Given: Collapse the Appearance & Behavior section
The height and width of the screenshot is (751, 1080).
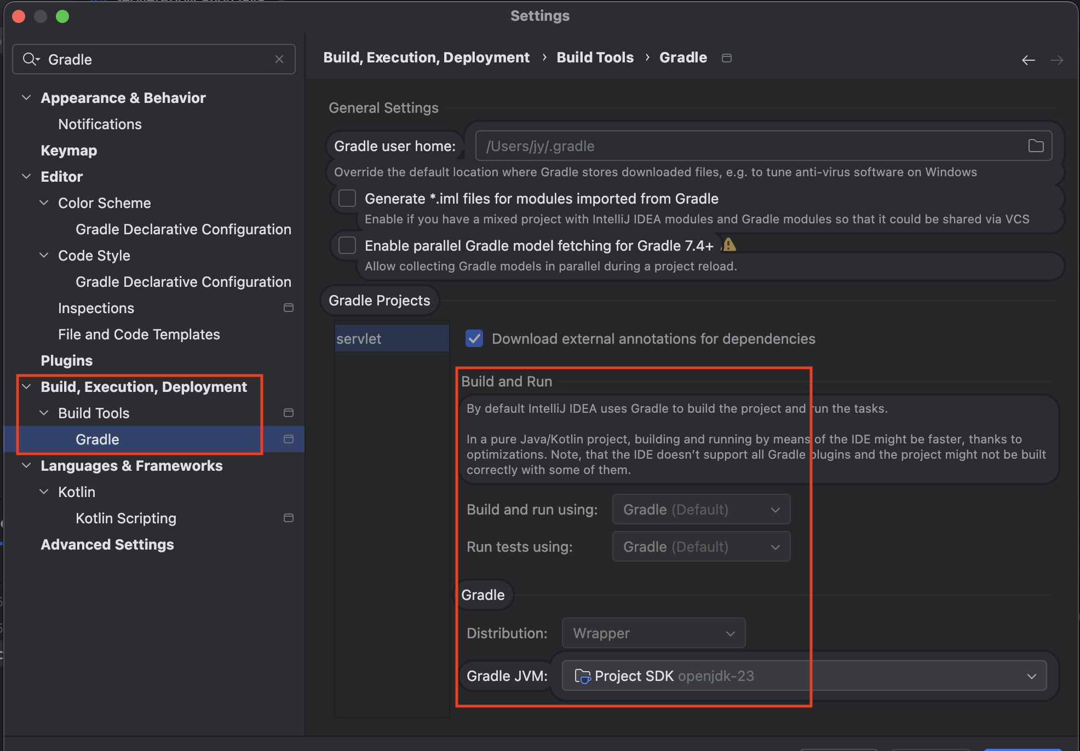Looking at the screenshot, I should point(26,97).
